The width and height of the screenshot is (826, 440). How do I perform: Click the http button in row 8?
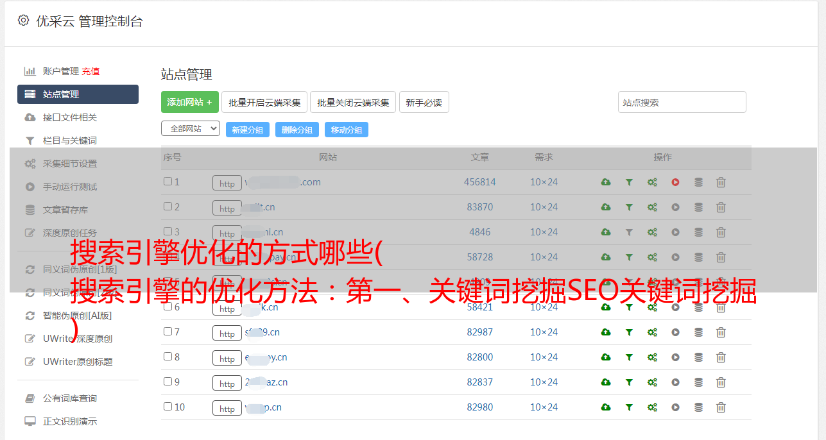pyautogui.click(x=227, y=358)
